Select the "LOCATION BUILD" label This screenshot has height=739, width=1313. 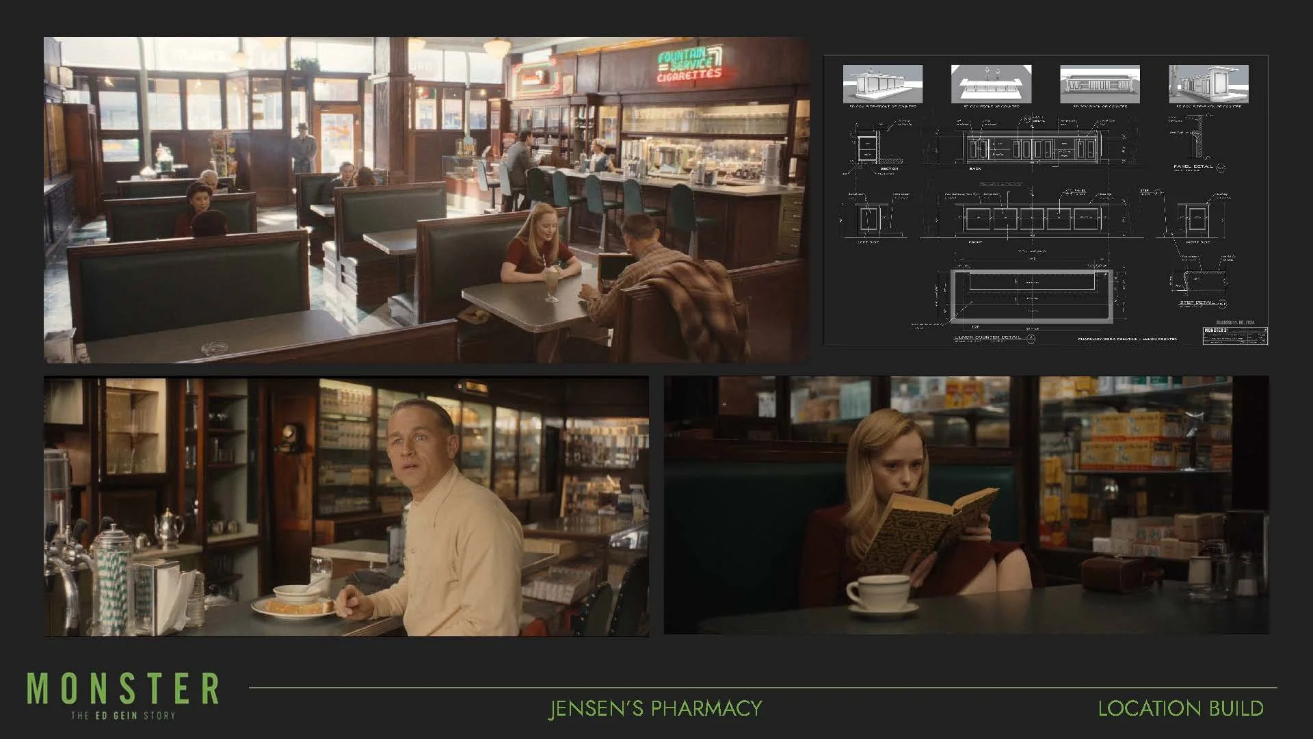pos(1181,708)
